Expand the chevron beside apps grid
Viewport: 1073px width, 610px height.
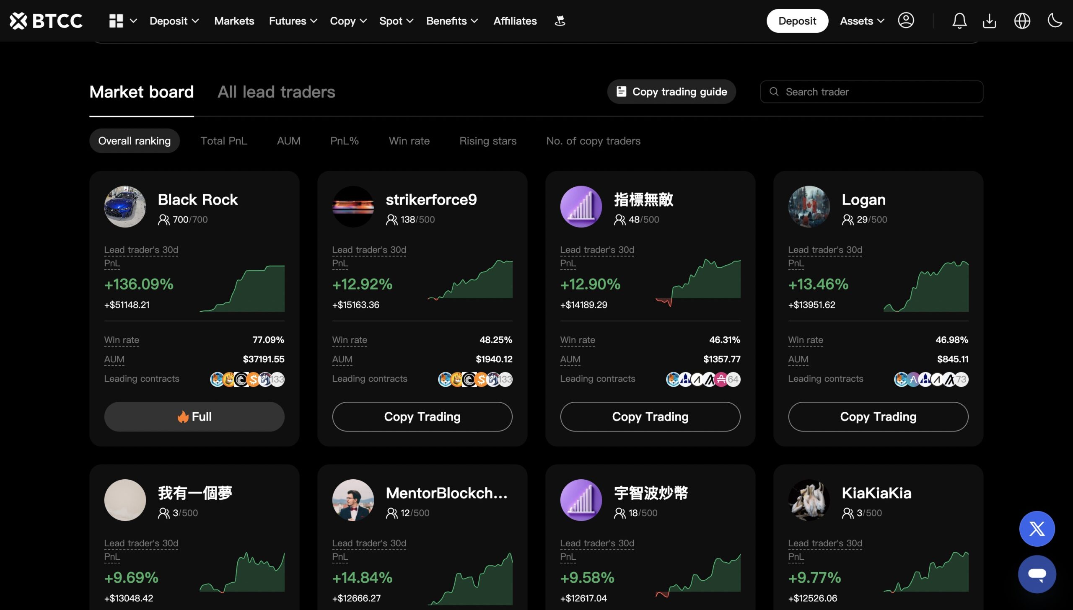(x=133, y=21)
